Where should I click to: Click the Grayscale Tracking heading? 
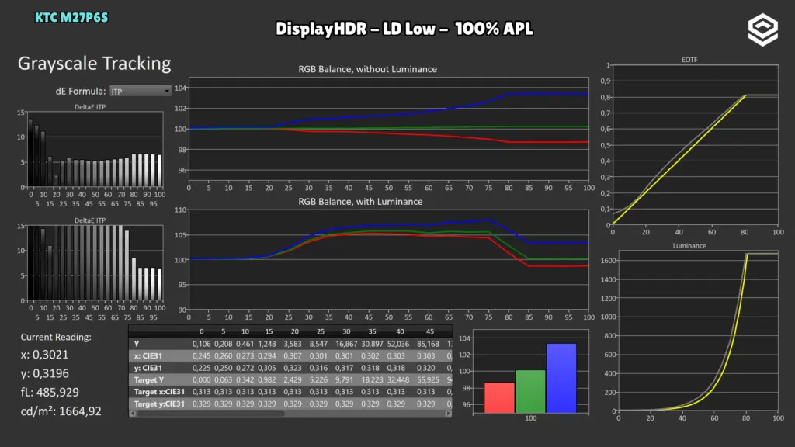click(94, 64)
